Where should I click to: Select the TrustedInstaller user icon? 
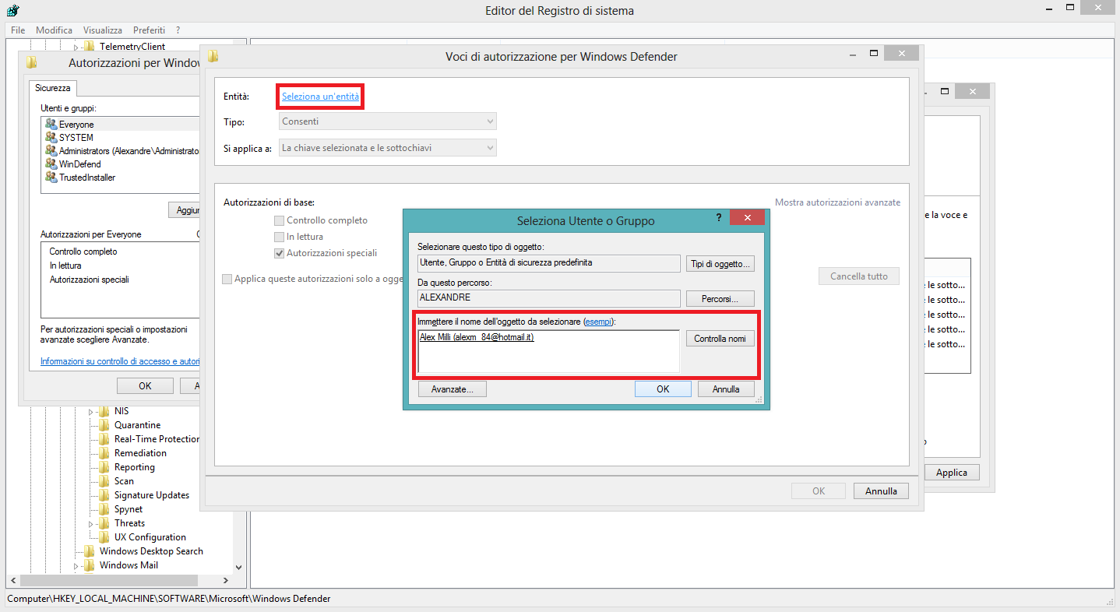coord(51,177)
